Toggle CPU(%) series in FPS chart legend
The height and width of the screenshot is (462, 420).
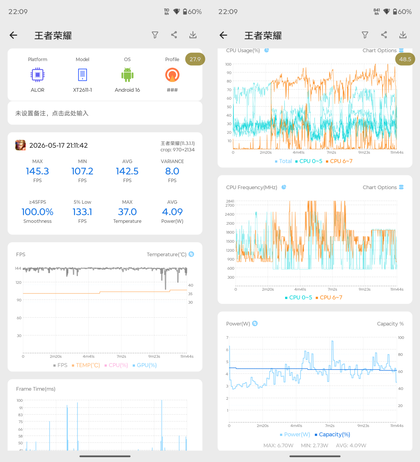[116, 365]
